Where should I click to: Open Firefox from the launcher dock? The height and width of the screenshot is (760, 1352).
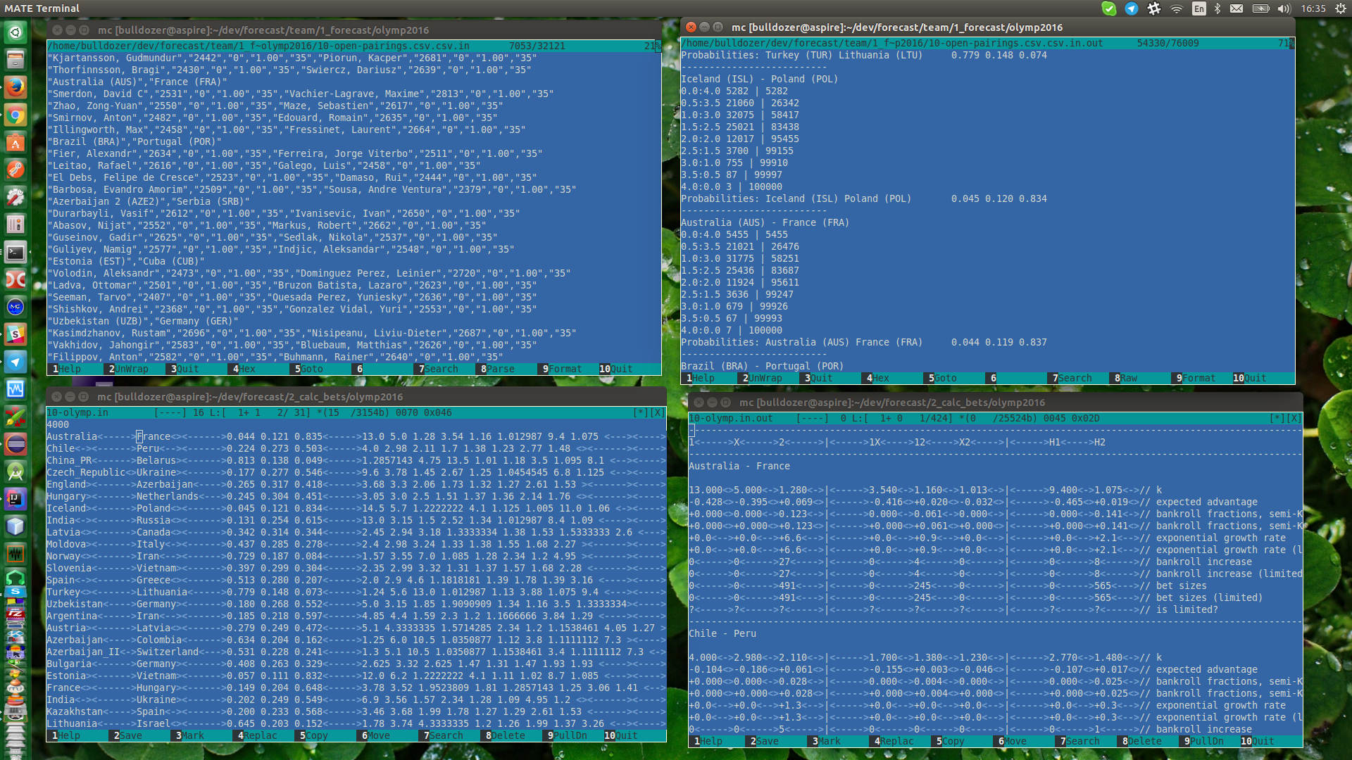point(15,87)
